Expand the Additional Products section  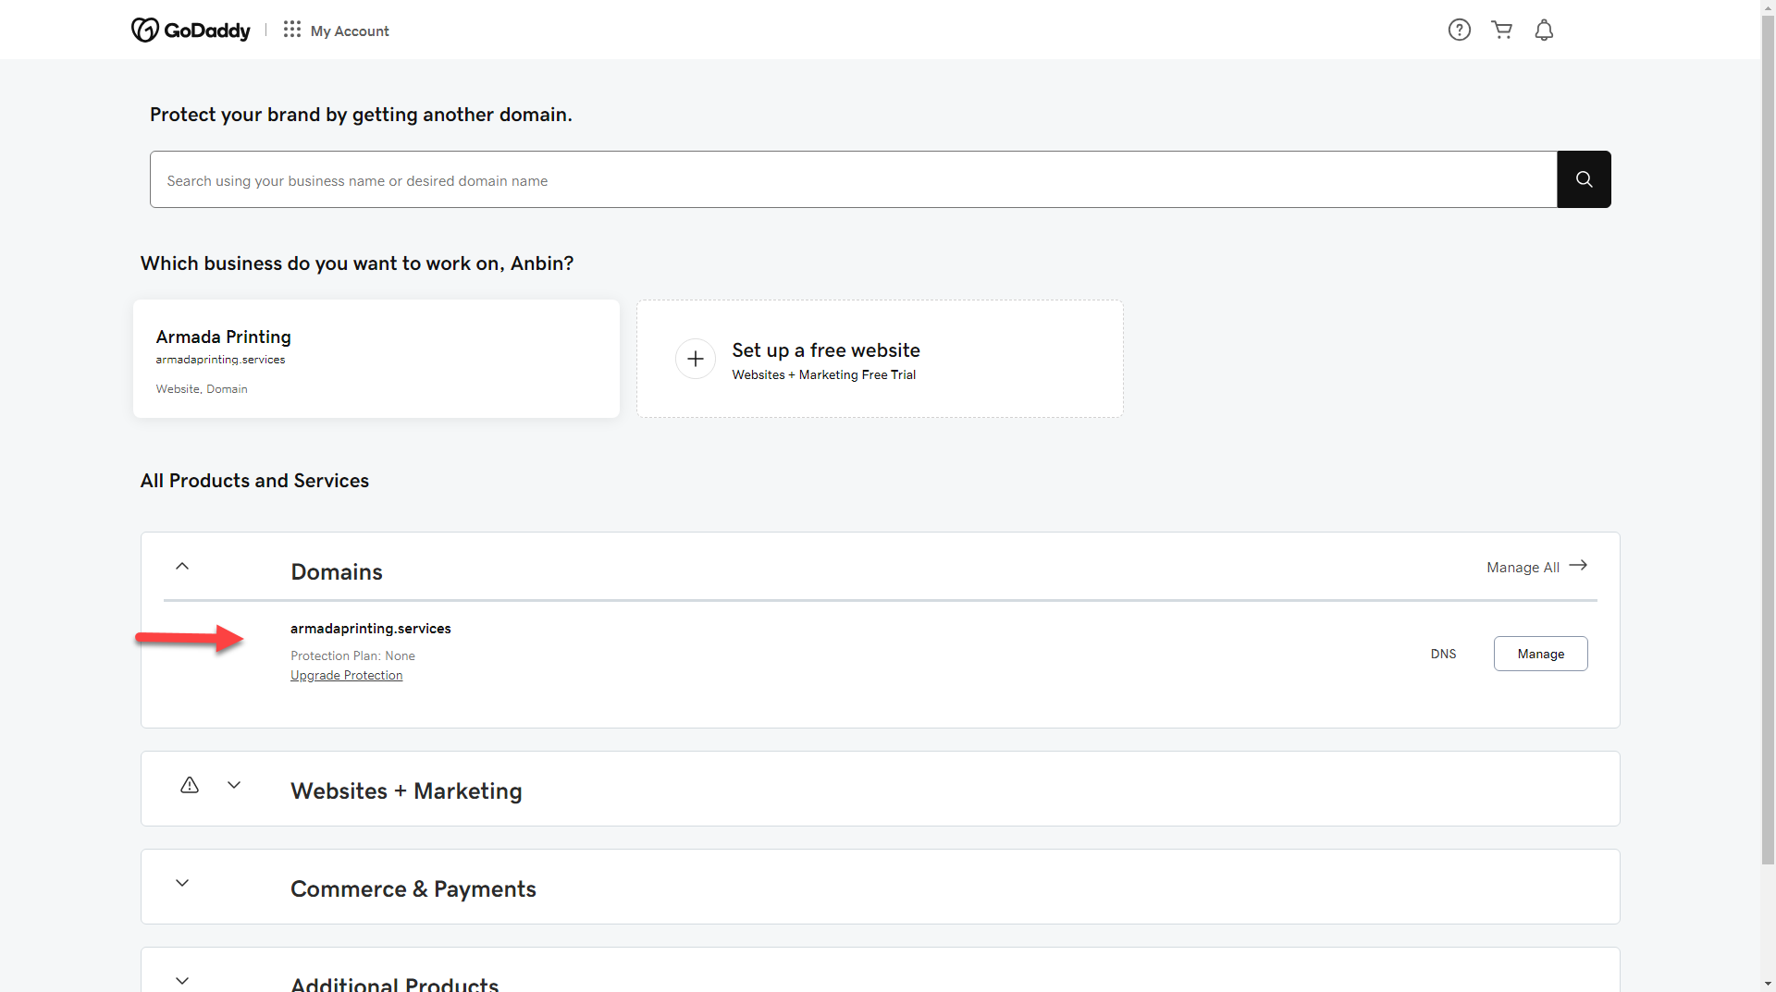182,981
